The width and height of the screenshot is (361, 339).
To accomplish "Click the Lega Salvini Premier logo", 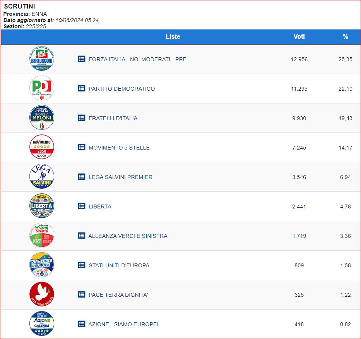I will (x=42, y=177).
